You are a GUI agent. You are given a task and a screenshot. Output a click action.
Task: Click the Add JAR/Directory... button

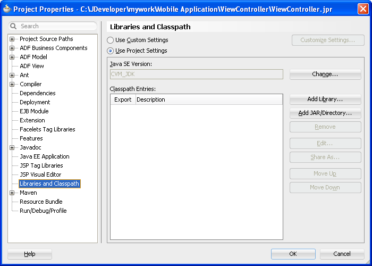325,113
